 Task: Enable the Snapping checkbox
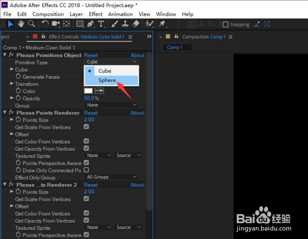click(x=225, y=24)
